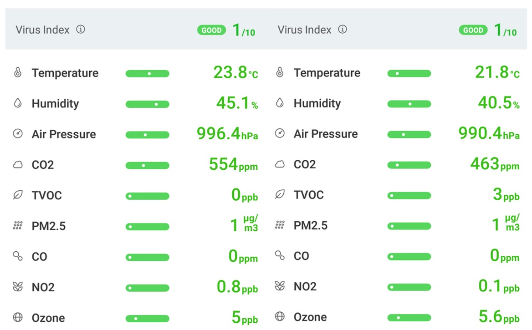Open the right Virus Index label
532x330 pixels.
(x=304, y=30)
